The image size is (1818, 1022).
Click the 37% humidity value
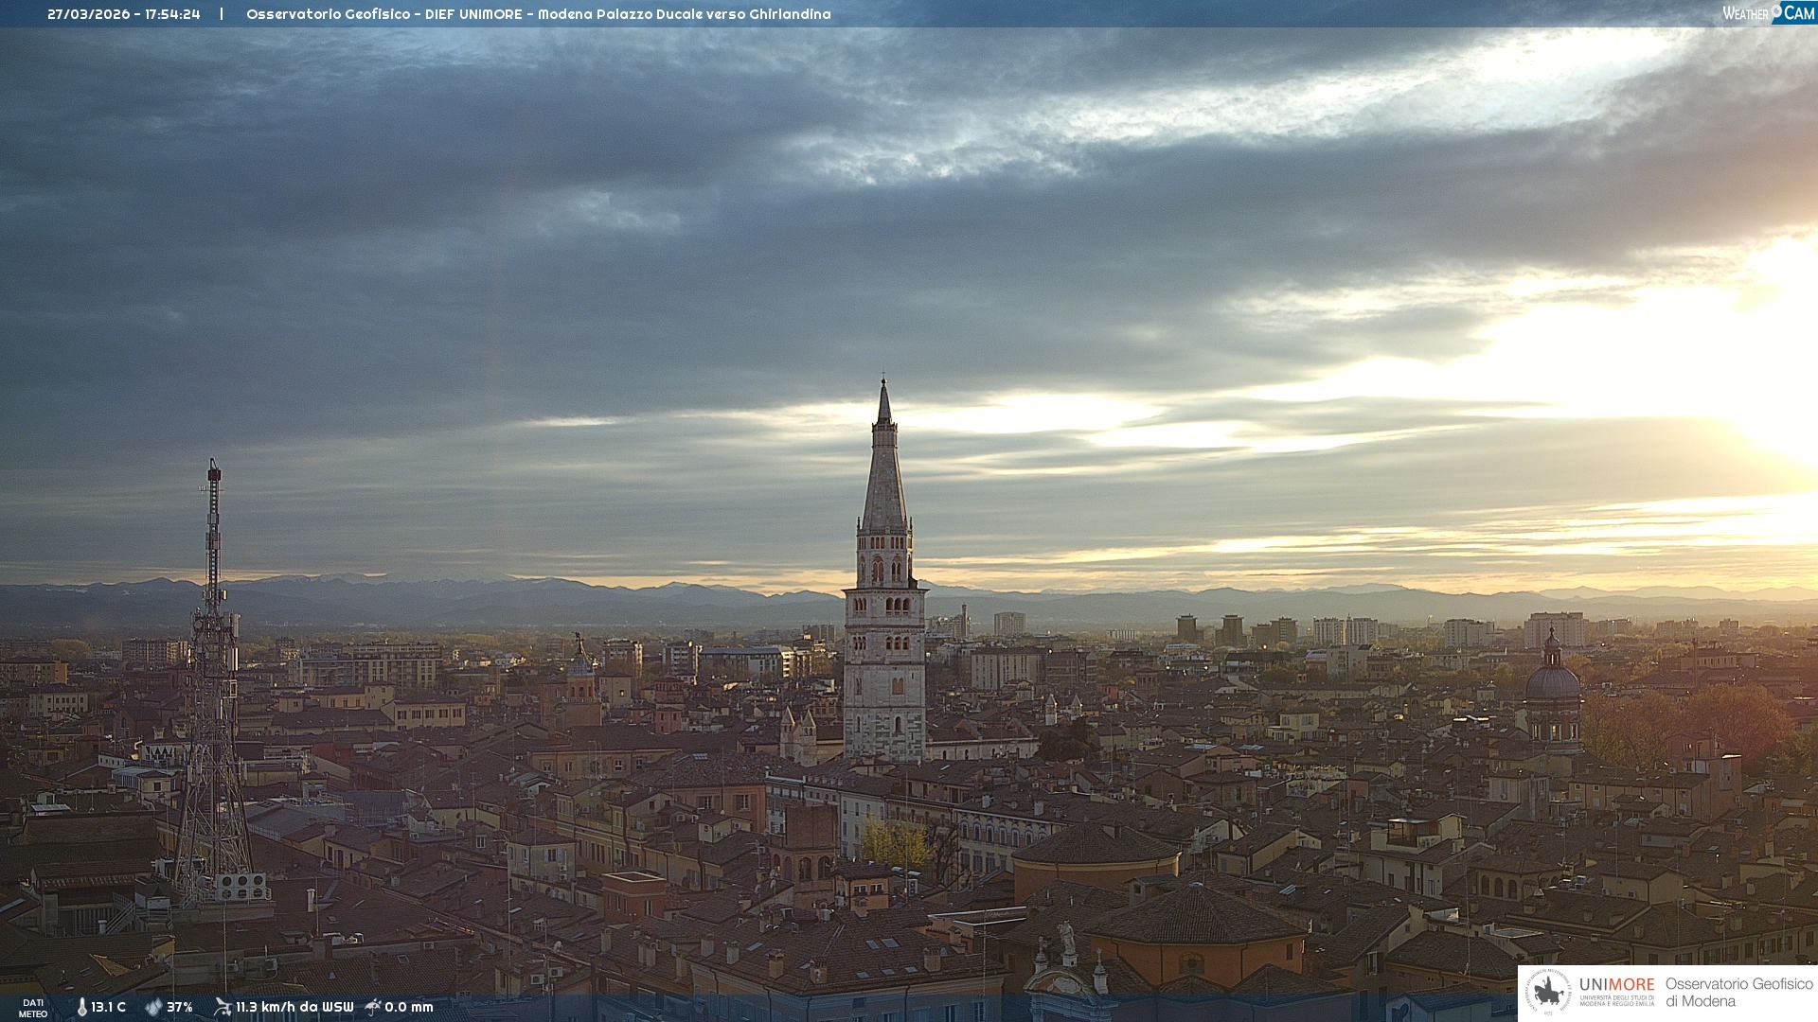[180, 1008]
